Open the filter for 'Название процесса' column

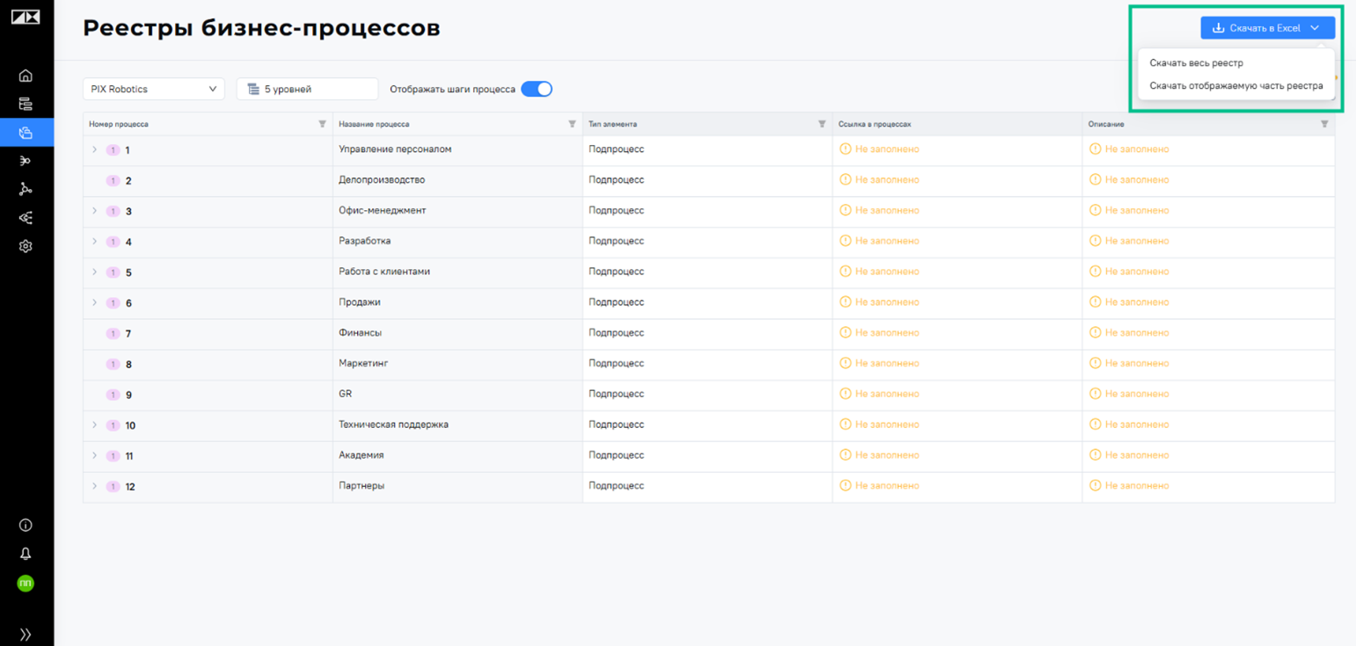(x=570, y=124)
